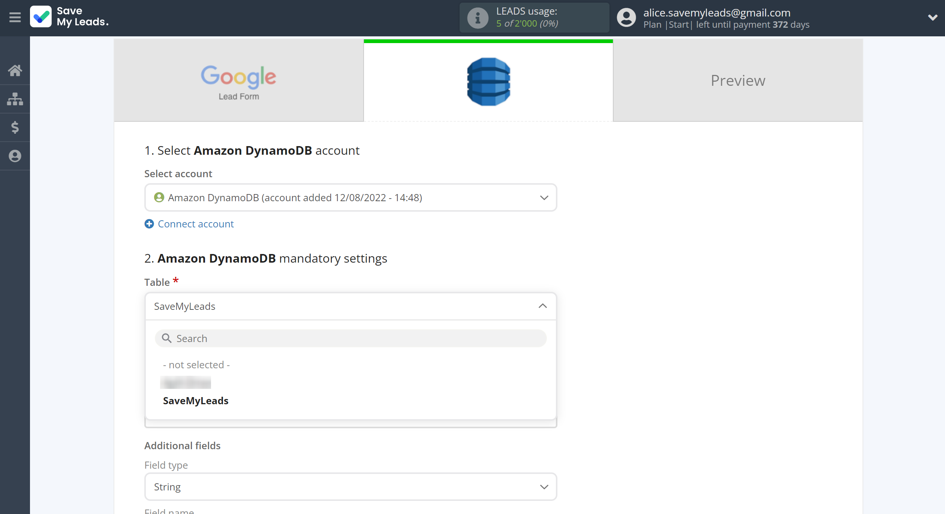Viewport: 945px width, 514px height.
Task: Switch to Google Lead Form tab
Action: [239, 80]
